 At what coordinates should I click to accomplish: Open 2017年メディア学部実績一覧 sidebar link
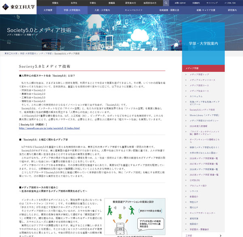tap(204, 164)
